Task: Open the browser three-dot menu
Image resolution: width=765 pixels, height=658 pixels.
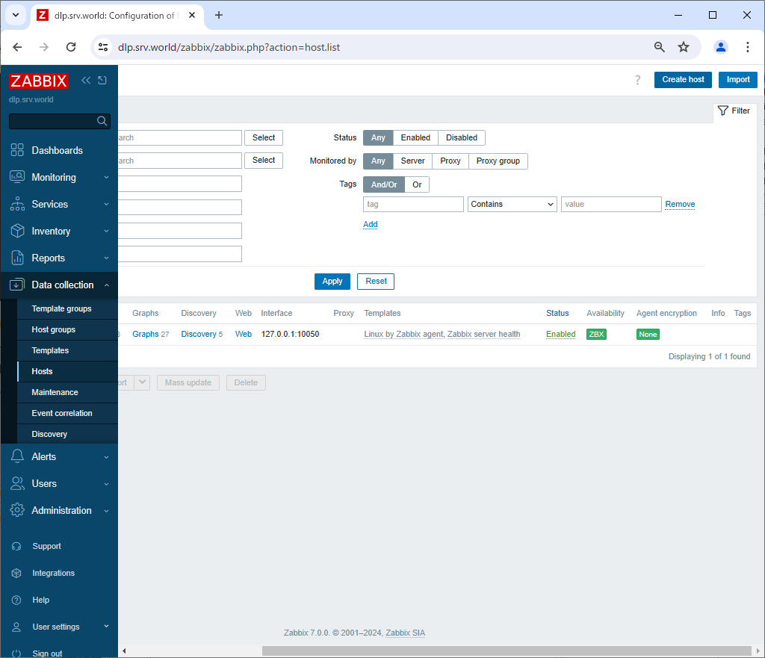Action: [747, 47]
